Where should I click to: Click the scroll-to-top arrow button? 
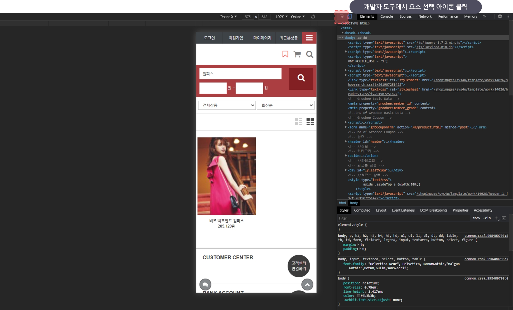tap(307, 285)
